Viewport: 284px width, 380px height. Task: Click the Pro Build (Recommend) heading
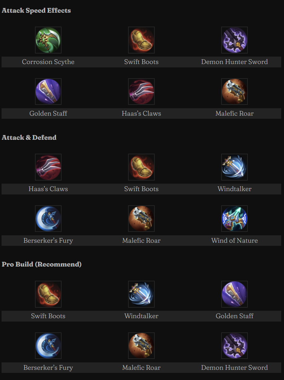point(41,264)
